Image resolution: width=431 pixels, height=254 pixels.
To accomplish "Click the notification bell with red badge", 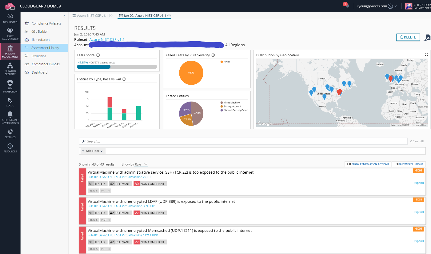I will pos(347,6).
